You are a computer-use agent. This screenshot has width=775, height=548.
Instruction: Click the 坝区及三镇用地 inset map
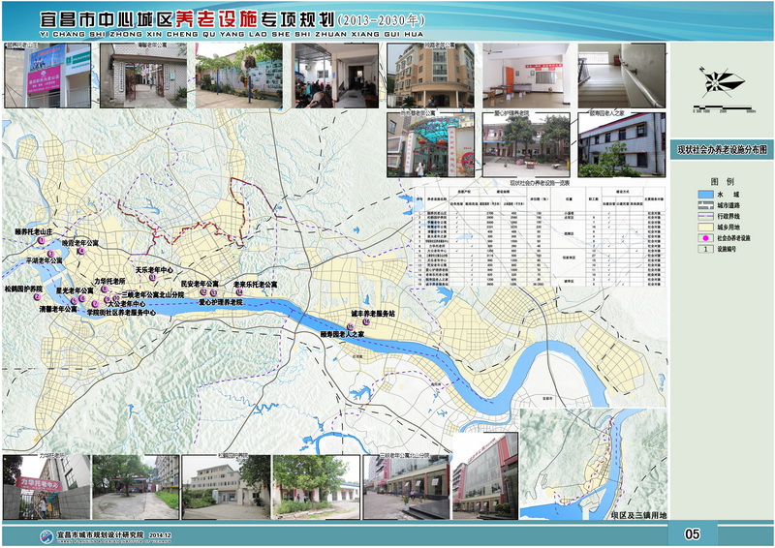click(x=593, y=458)
